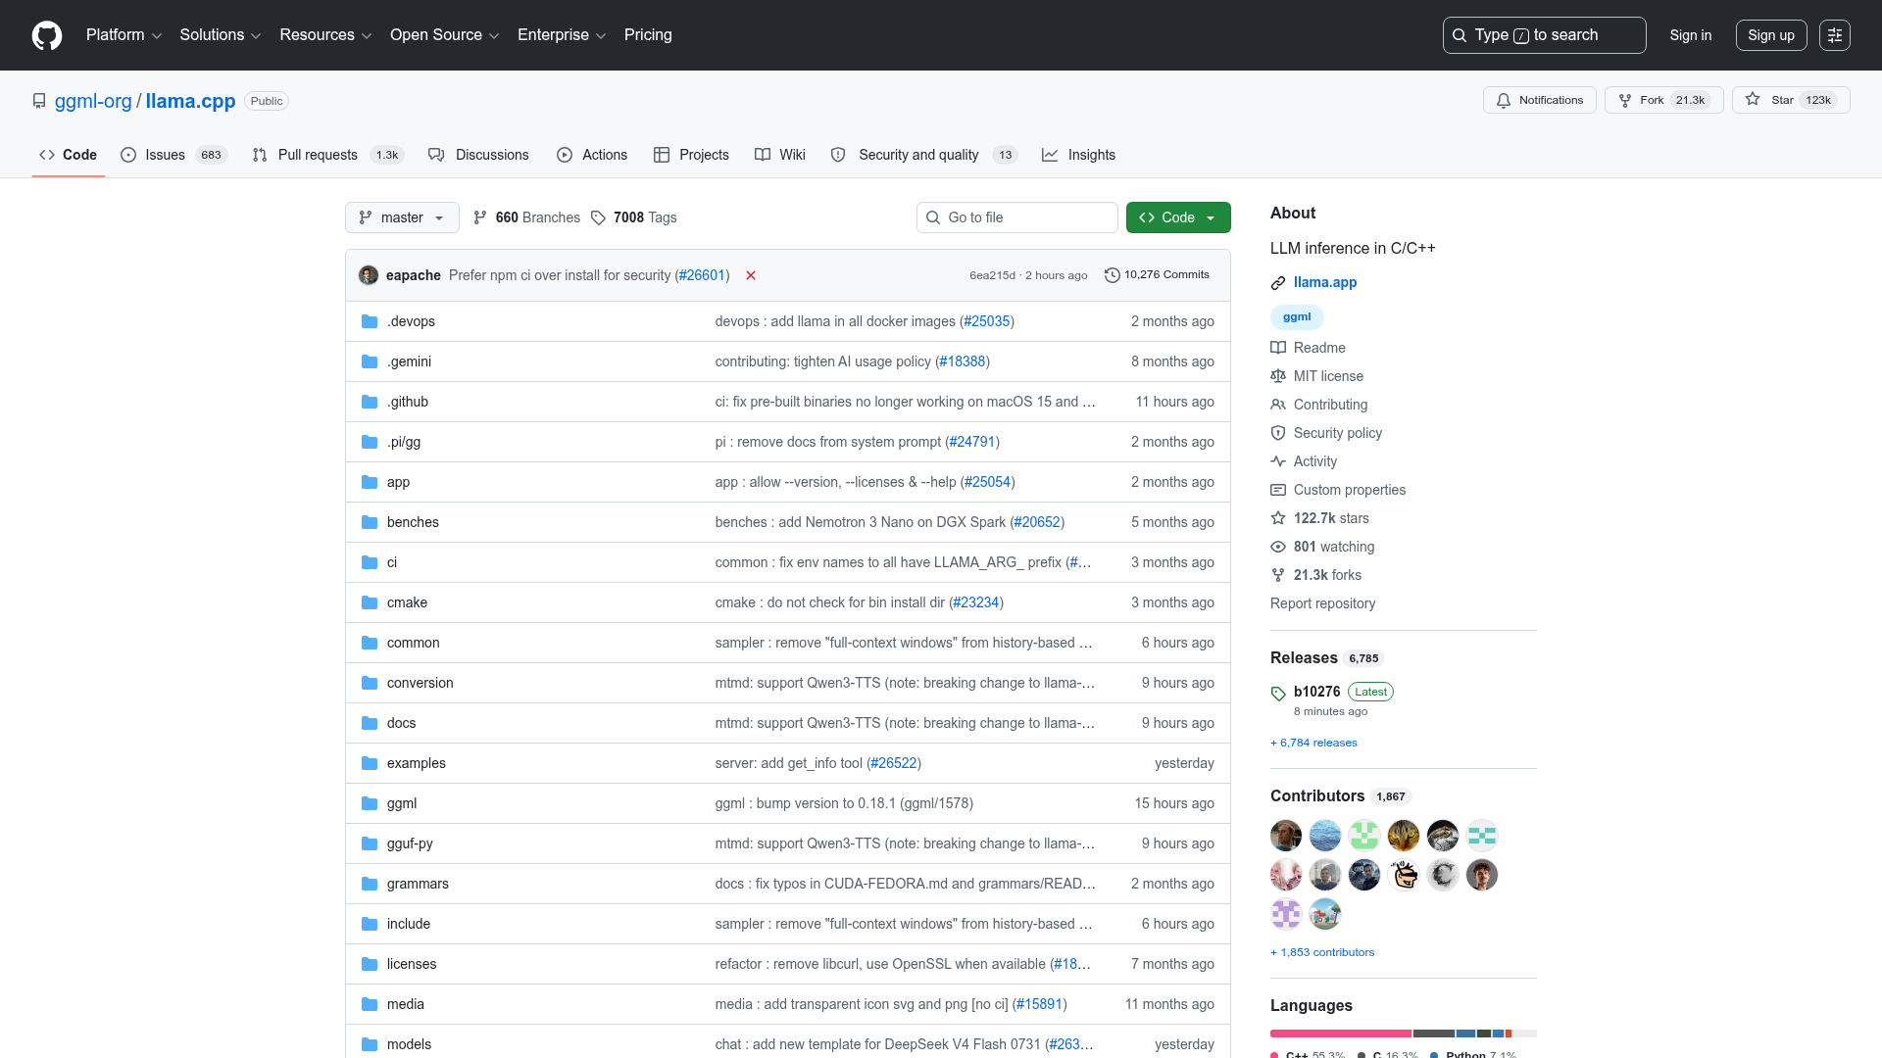Screen dimensions: 1882x1058
Task: Expand the Open Source menu
Action: click(445, 35)
